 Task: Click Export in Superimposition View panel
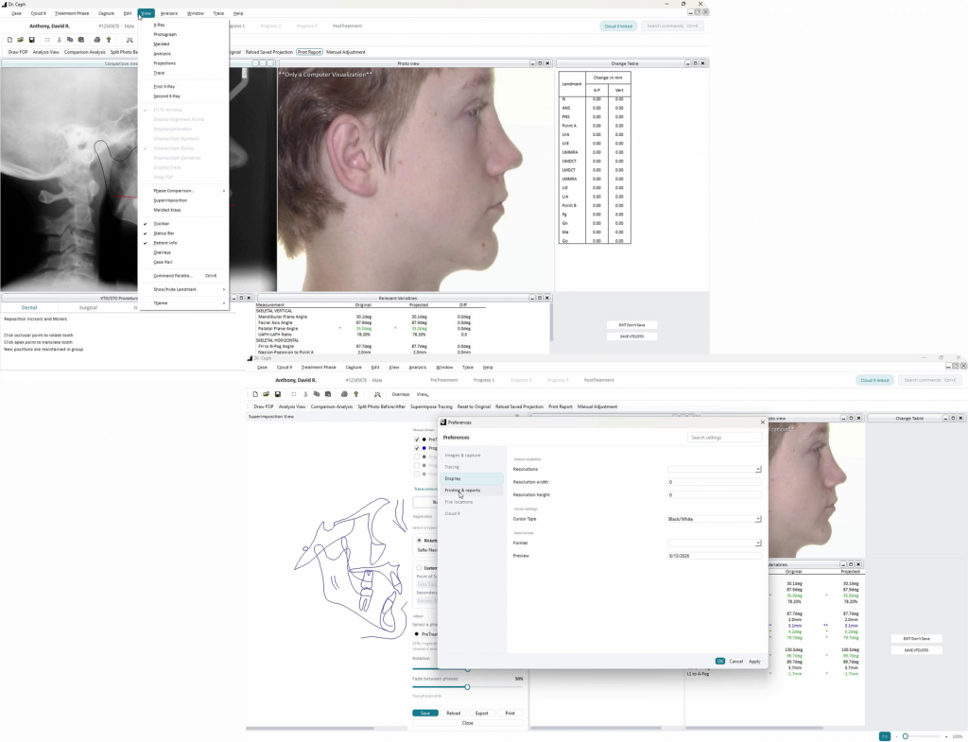tap(481, 713)
